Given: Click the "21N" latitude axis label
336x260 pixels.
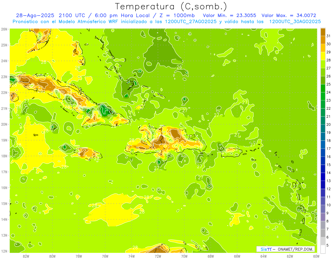Looking at the screenshot, I should point(4,108).
